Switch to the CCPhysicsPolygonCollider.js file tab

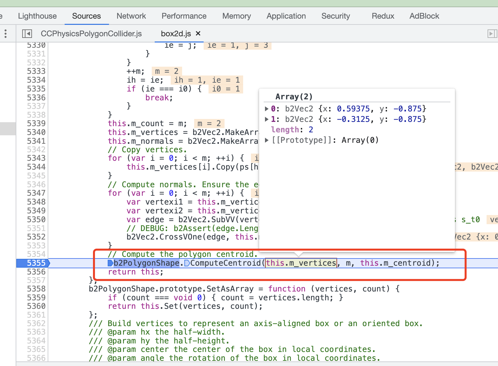(x=91, y=33)
